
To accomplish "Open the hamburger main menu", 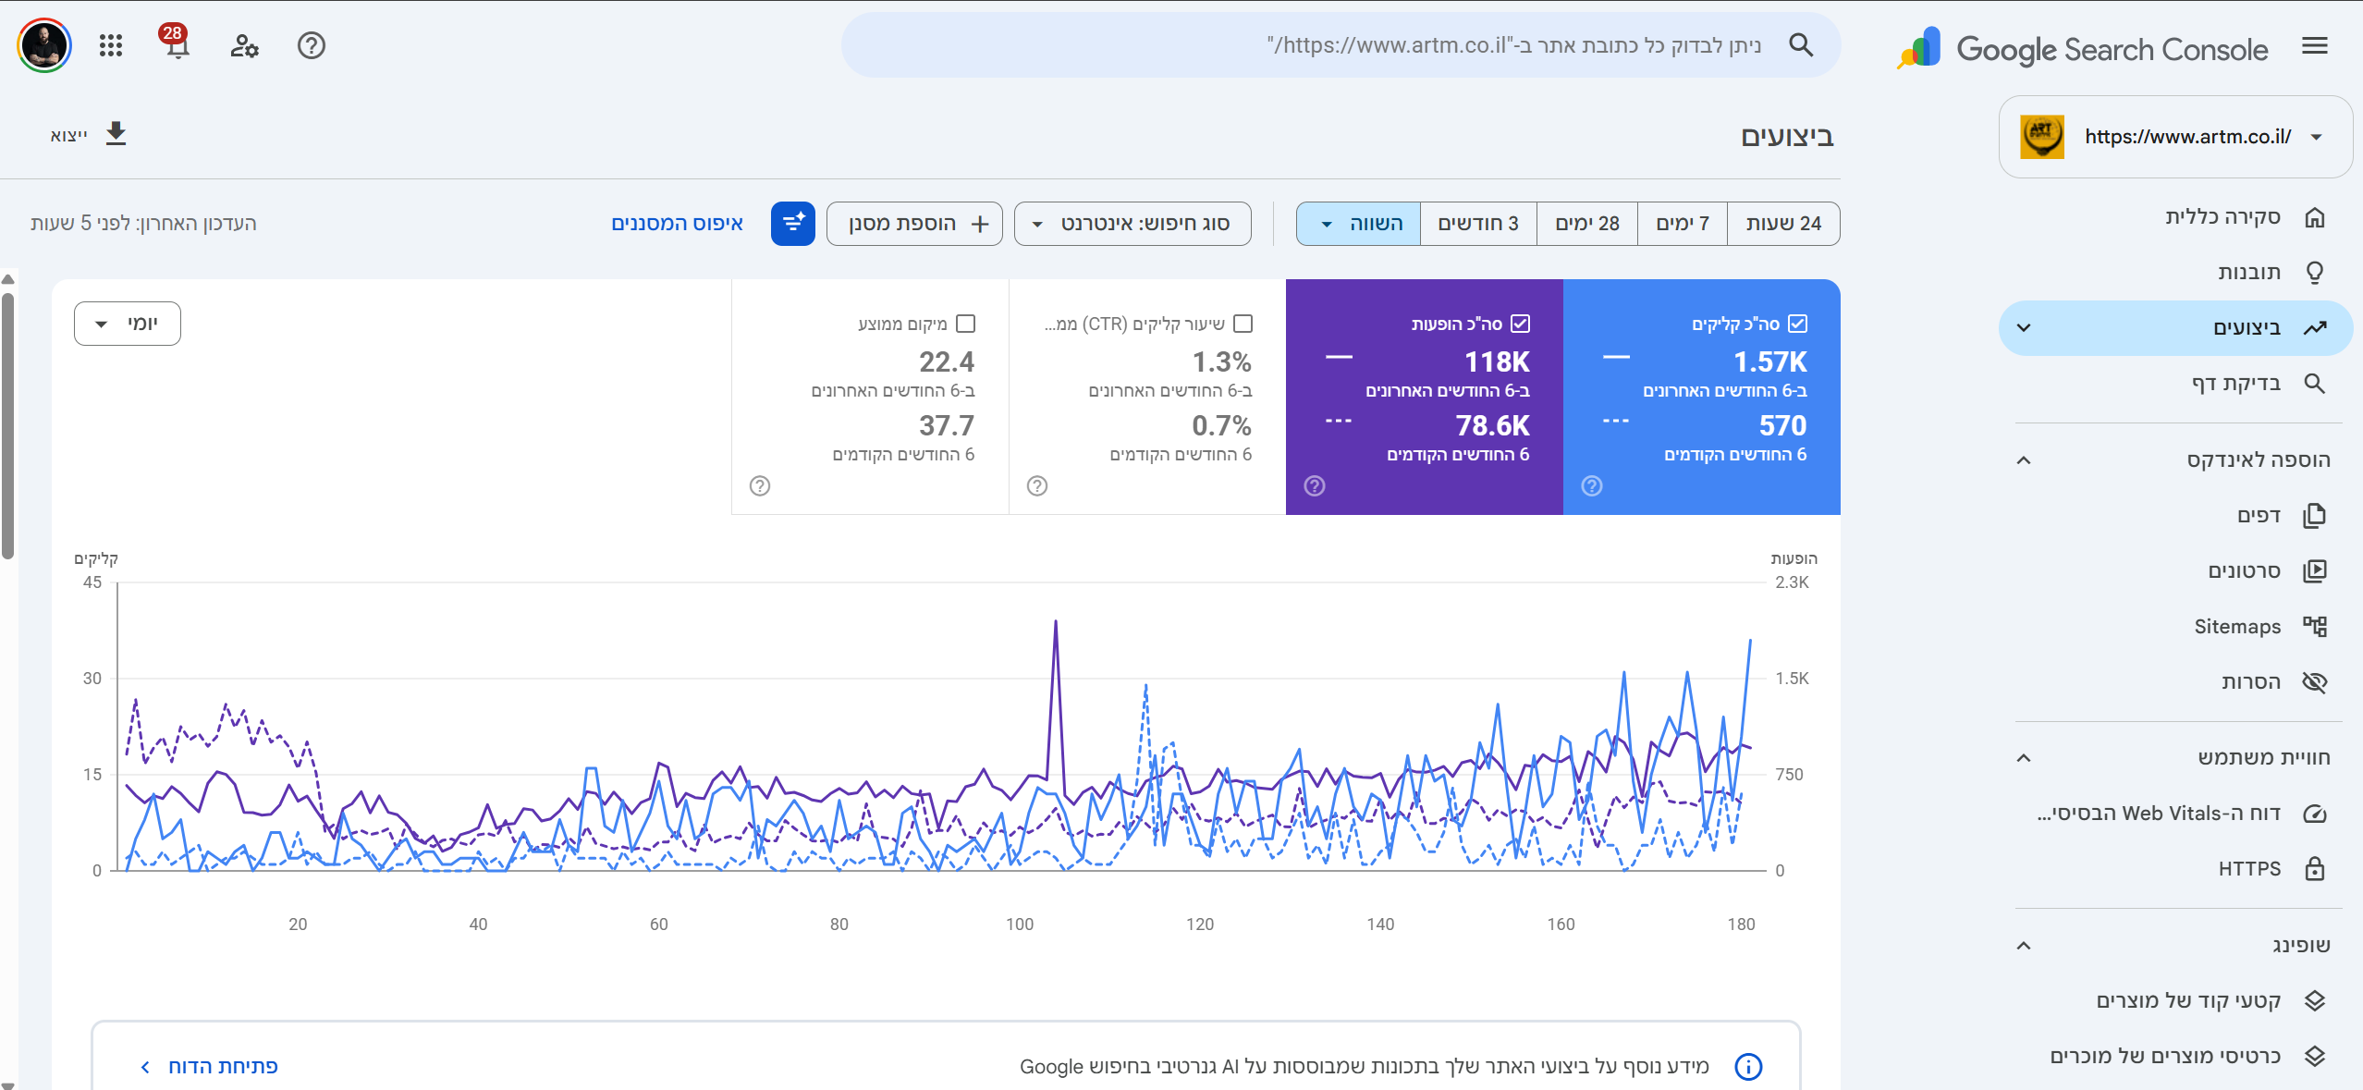I will point(2314,46).
